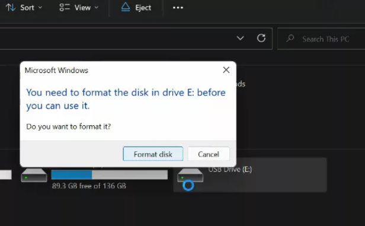Click the Eject button in toolbar
365x226 pixels.
[136, 8]
